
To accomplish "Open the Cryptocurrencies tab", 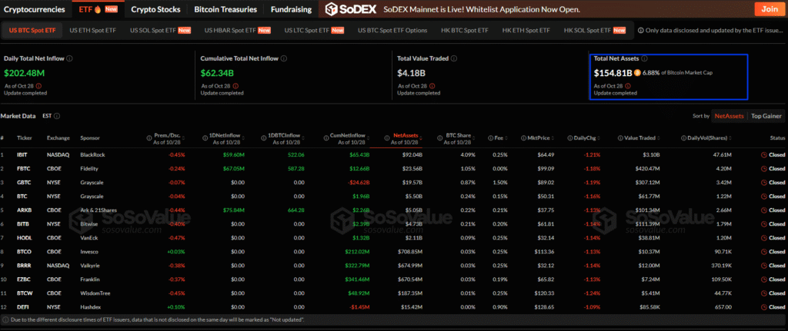I will tap(35, 9).
